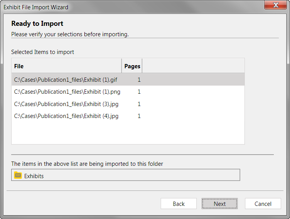The width and height of the screenshot is (290, 219).
Task: Go Back to previous wizard step
Action: (x=179, y=204)
